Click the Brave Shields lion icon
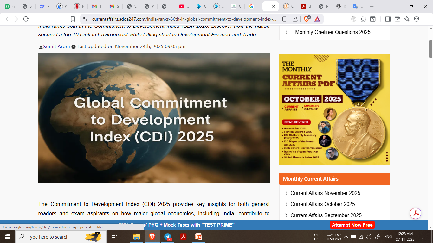The width and height of the screenshot is (433, 243). point(307,19)
